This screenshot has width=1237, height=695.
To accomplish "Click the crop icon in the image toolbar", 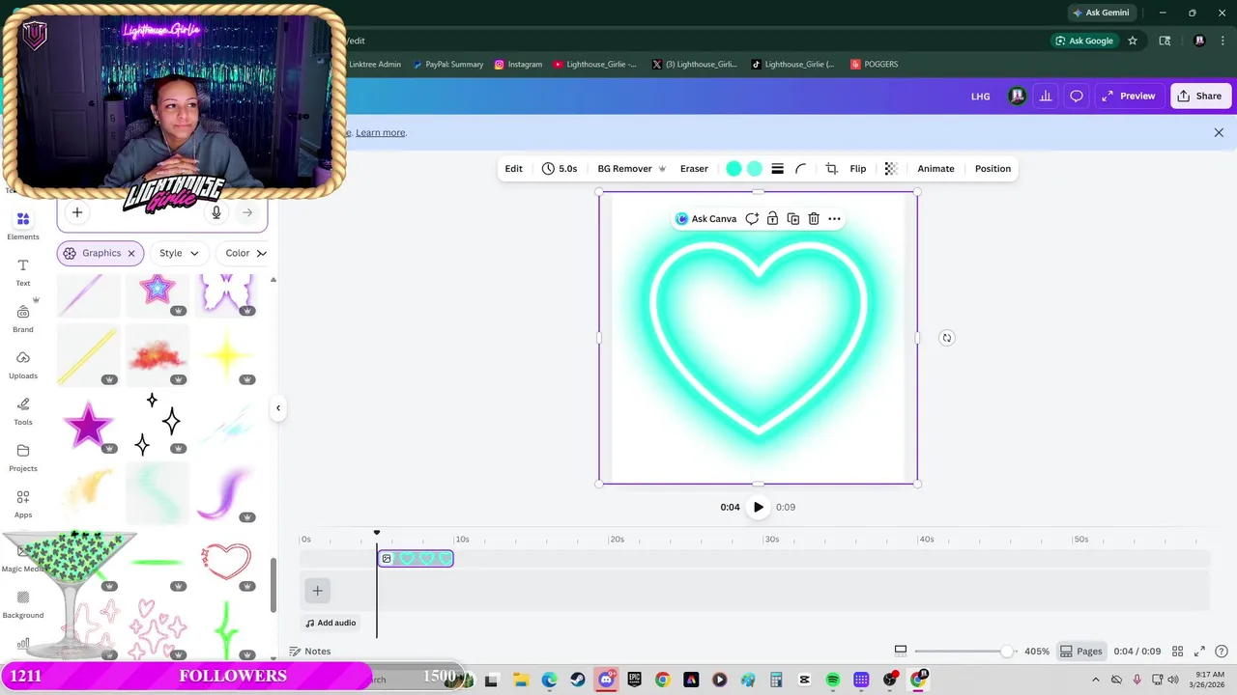I will 831,169.
